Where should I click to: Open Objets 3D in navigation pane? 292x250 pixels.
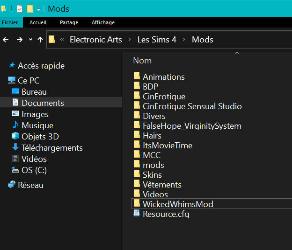click(40, 137)
